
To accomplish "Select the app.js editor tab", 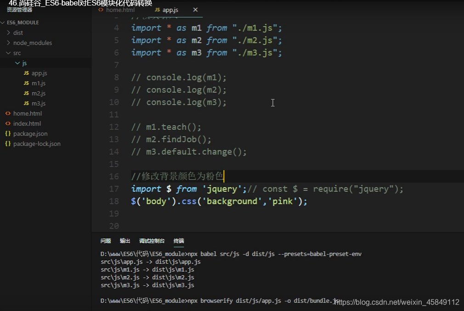I will pyautogui.click(x=170, y=10).
